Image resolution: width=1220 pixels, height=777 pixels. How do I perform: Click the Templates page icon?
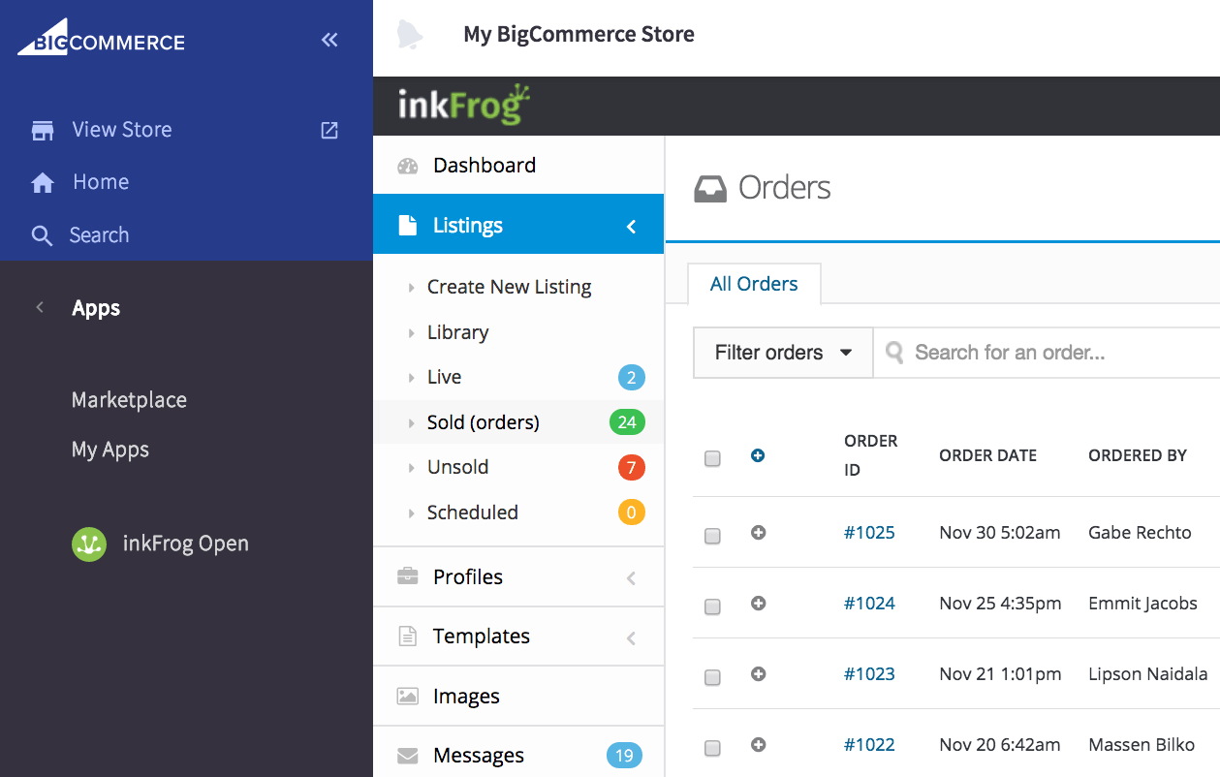click(408, 637)
